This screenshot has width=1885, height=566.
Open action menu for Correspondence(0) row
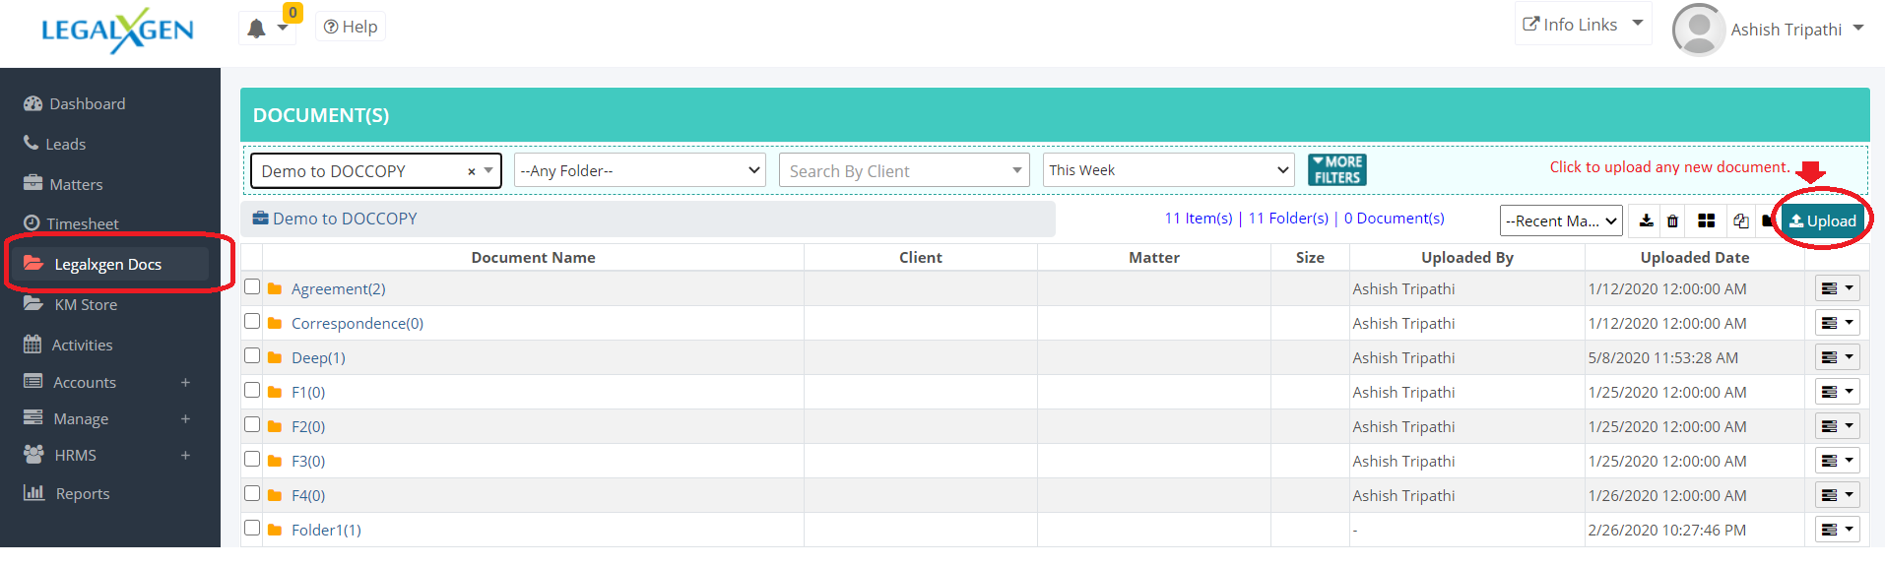point(1837,323)
